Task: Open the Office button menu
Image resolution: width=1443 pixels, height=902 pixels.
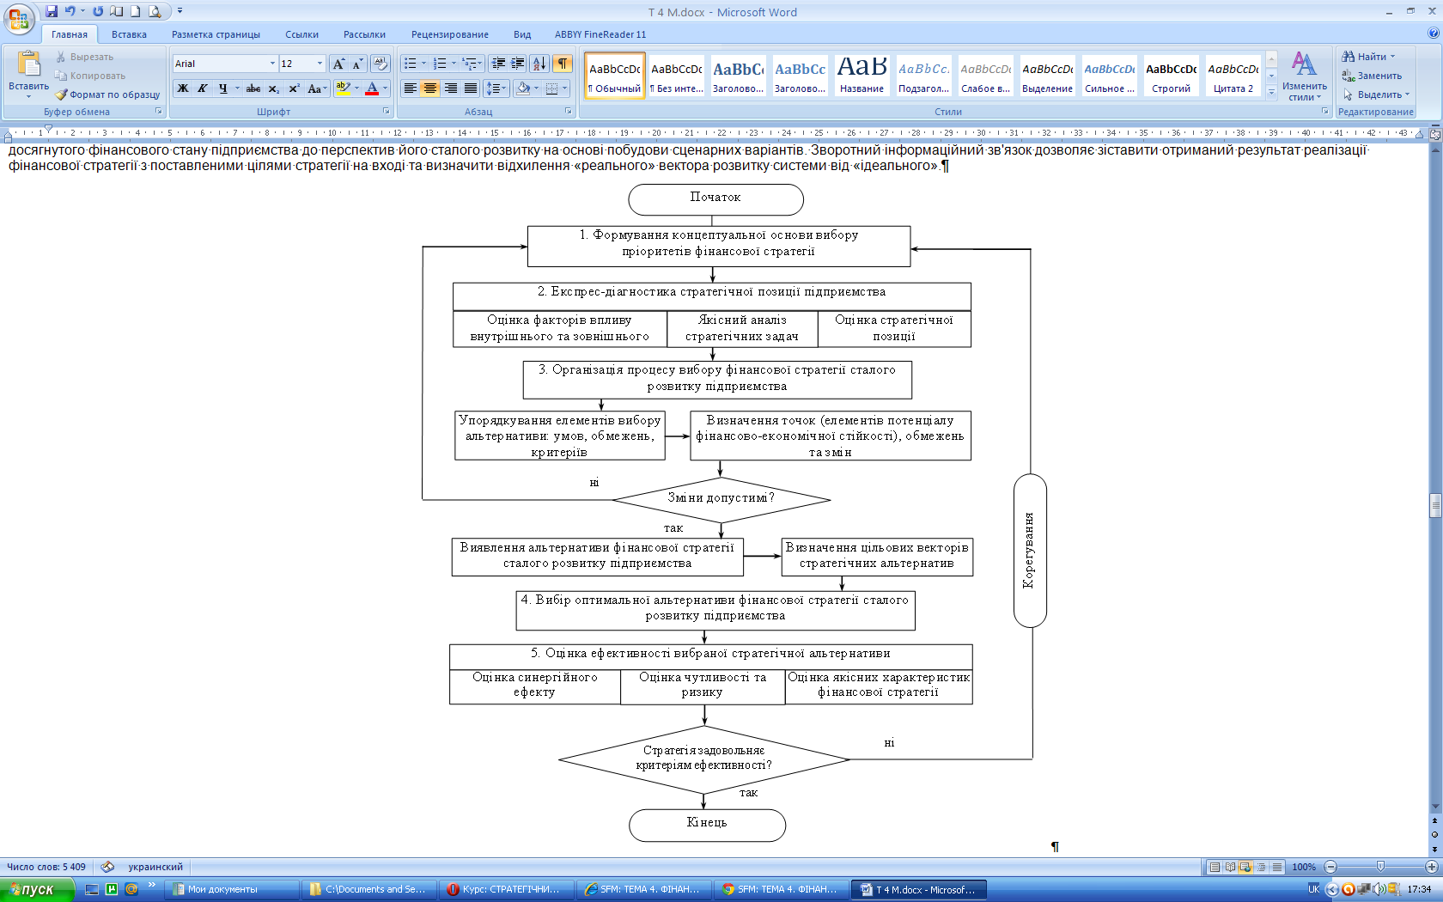Action: pyautogui.click(x=19, y=19)
